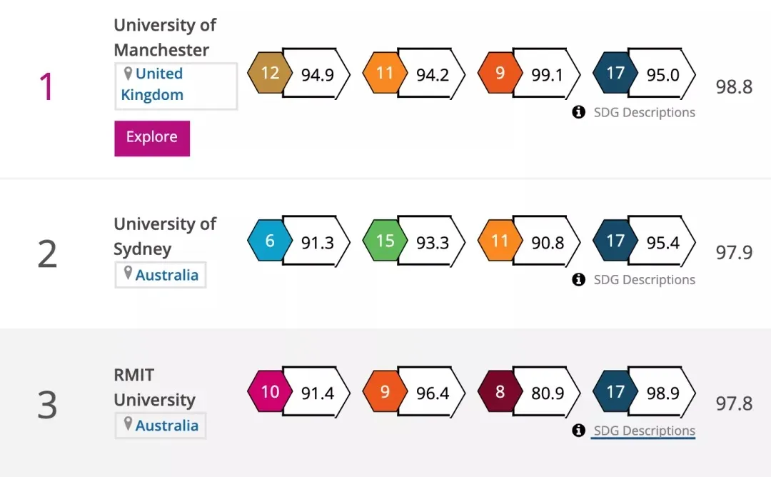The height and width of the screenshot is (477, 771).
Task: Click the SDG 17 hexagon in Manchester row
Action: click(x=615, y=74)
